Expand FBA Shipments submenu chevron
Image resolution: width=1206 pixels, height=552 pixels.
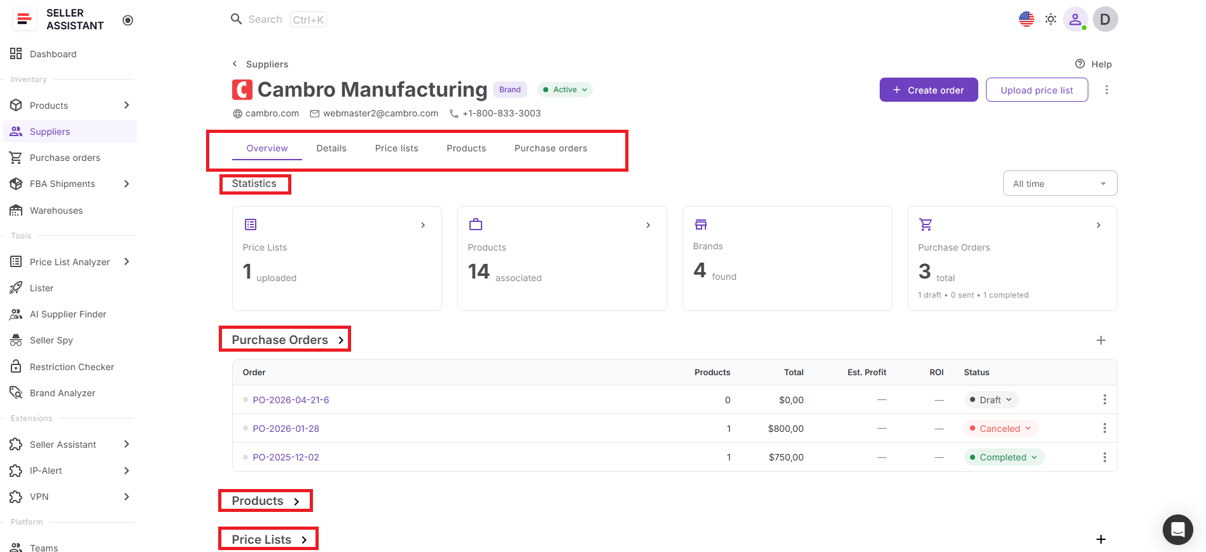127,184
